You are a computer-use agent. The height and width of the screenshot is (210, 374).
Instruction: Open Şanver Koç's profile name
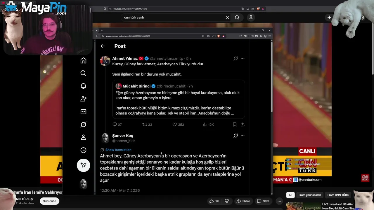(x=123, y=136)
